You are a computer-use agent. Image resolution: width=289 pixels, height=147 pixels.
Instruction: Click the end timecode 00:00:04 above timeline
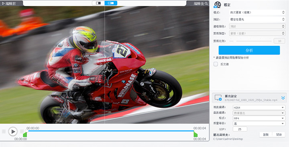point(199,128)
